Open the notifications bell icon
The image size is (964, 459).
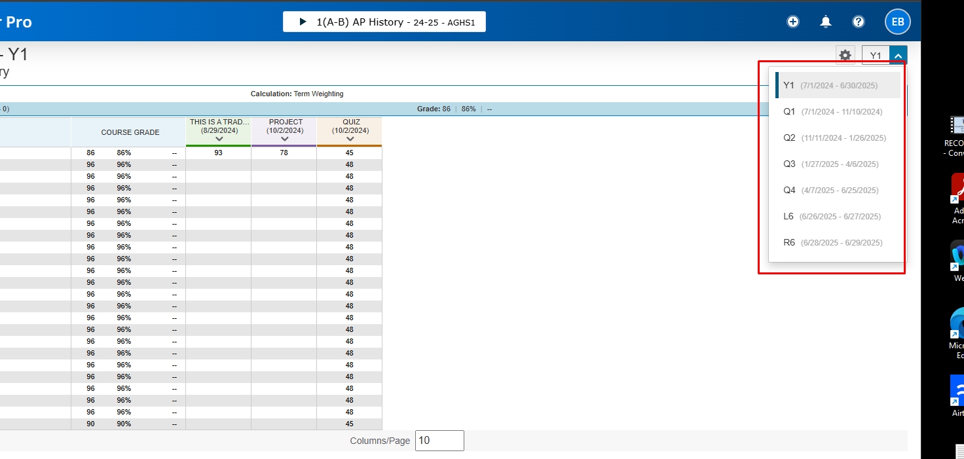point(826,22)
